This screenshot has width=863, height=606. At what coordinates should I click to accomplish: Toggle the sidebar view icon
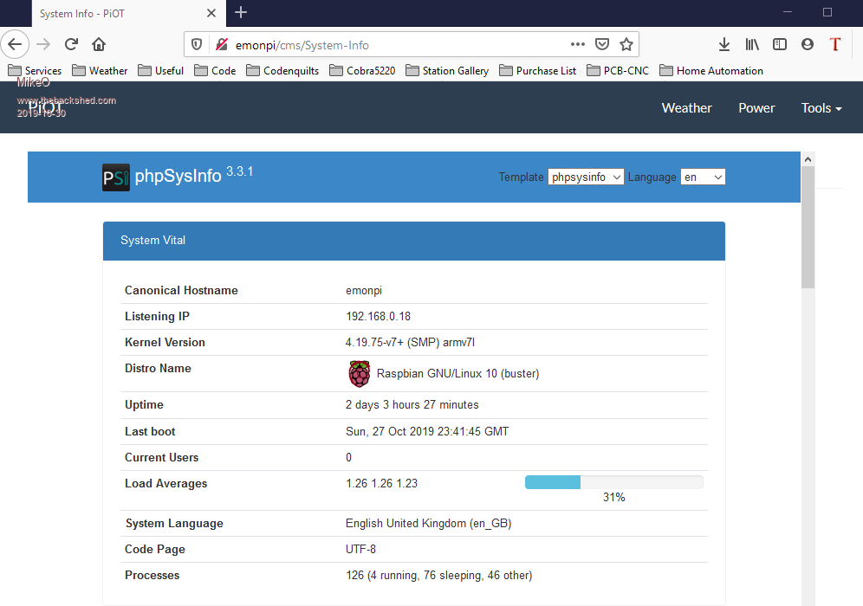tap(780, 44)
